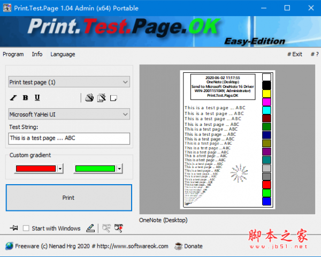Image resolution: width=321 pixels, height=257 pixels.
Task: Open the Info menu
Action: pos(37,54)
